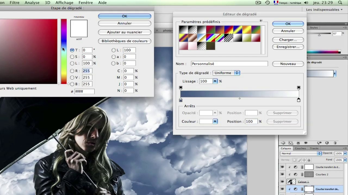This screenshot has width=348, height=195.
Task: Open the Type de dégradé Uniforme dropdown
Action: (x=226, y=73)
